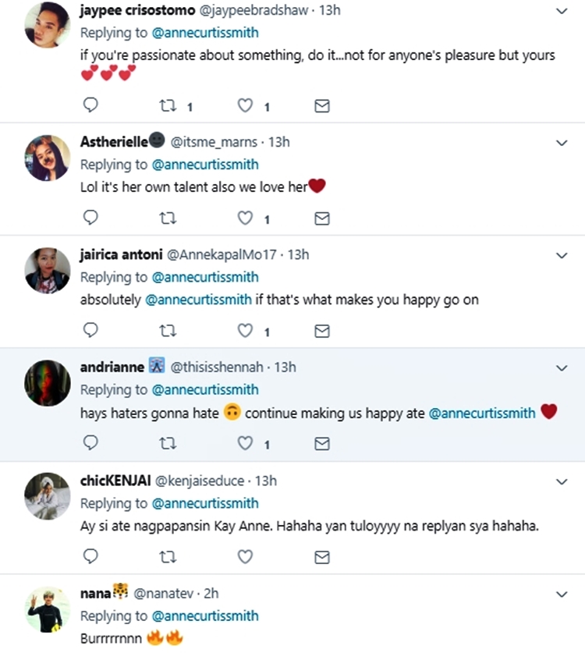The height and width of the screenshot is (653, 585).
Task: Like Astherielle's tweet with heart icon
Action: click(x=246, y=218)
